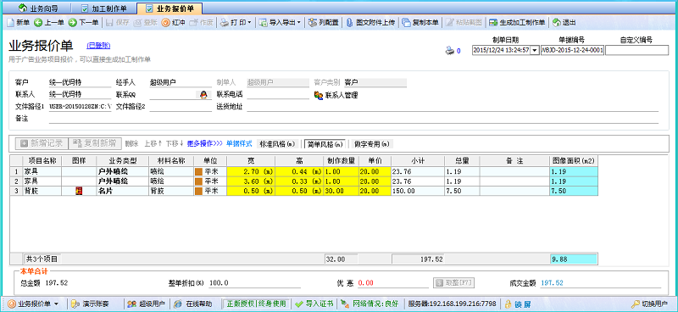Viewport: 678px width, 312px height.
Task: Open 列配置 column configuration
Action: pyautogui.click(x=323, y=23)
